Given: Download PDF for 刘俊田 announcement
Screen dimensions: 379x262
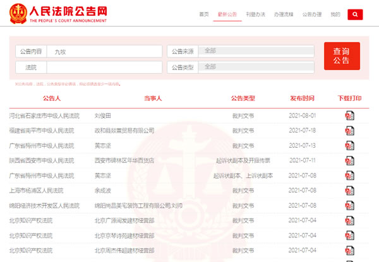Looking at the screenshot, I should coord(349,116).
